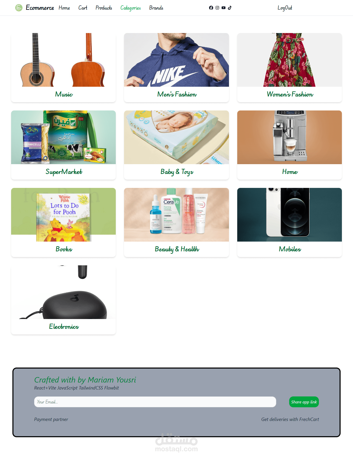
Task: Select the Categories nav item
Action: [x=131, y=8]
